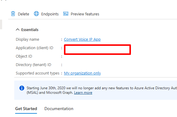177x117 pixels.
Task: Switch to the Get Started tab
Action: [26, 109]
